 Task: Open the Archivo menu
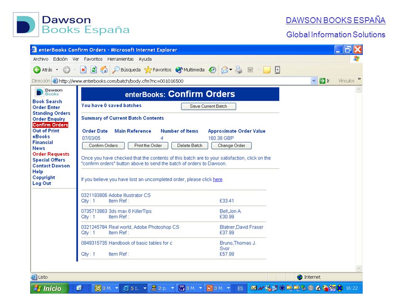pos(41,59)
